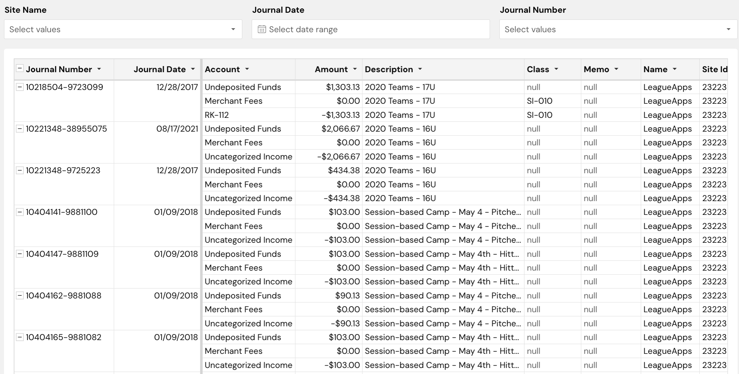Open the Account column menu arrow
Viewport: 739px width, 374px height.
[247, 69]
